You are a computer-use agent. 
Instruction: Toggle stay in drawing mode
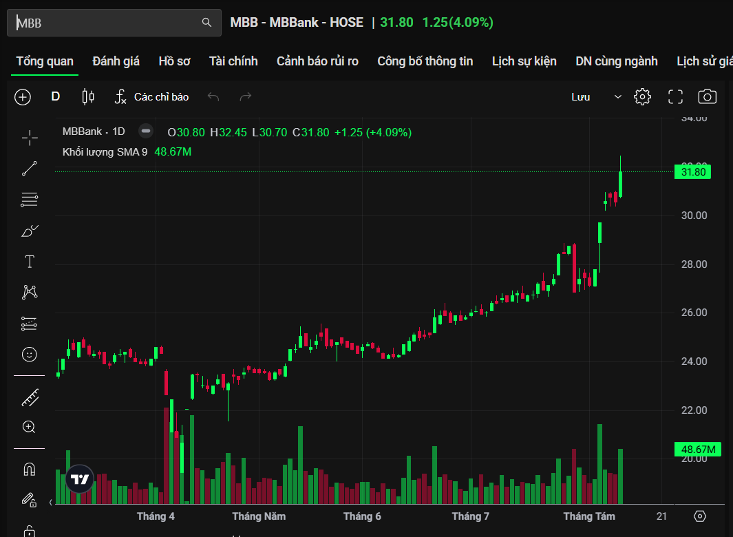tap(30, 500)
